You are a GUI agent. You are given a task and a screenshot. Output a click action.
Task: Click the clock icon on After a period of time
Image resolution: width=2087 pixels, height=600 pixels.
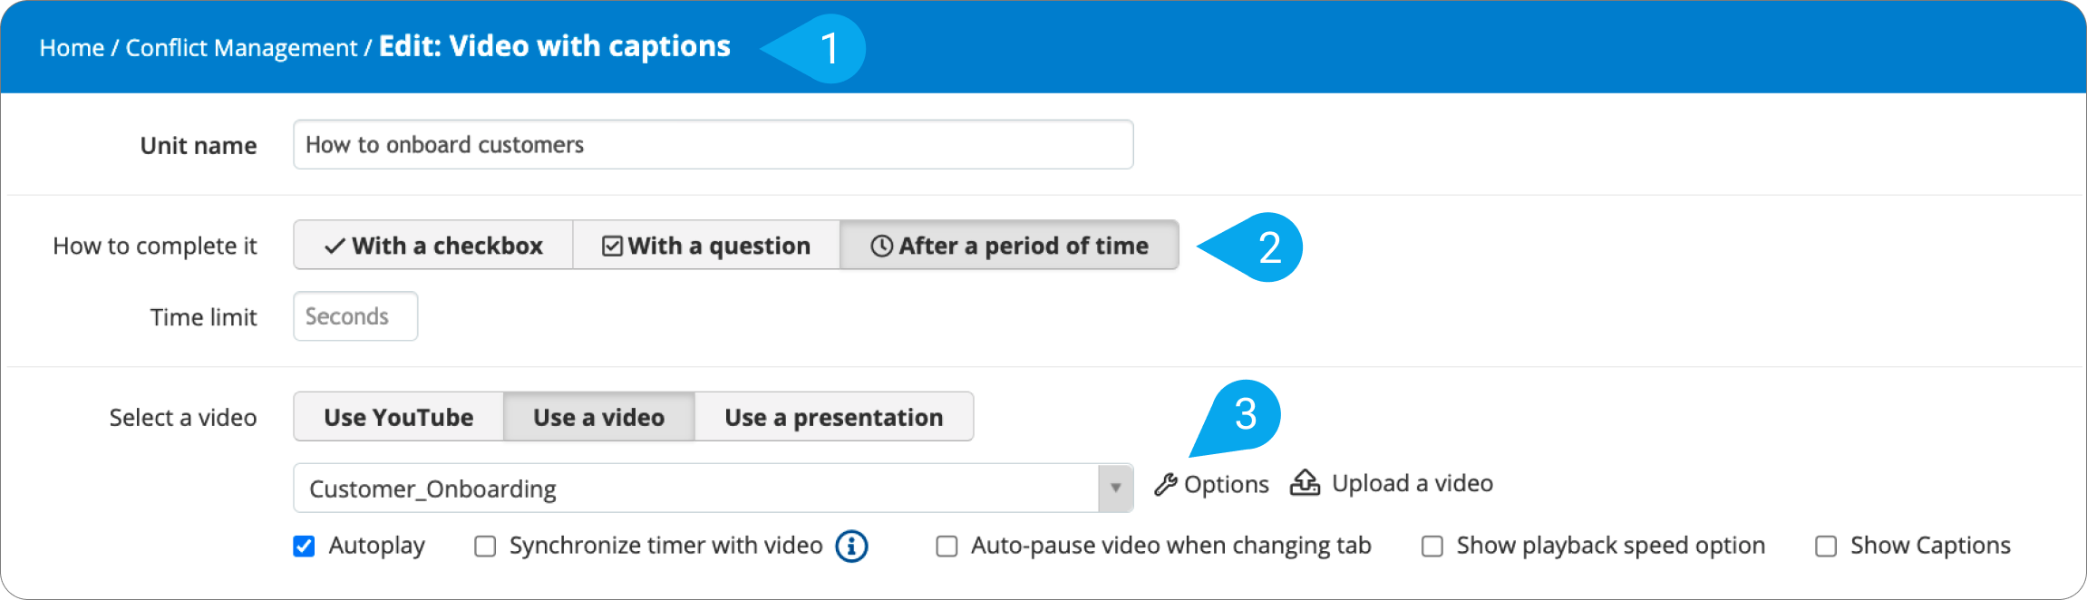pyautogui.click(x=881, y=247)
